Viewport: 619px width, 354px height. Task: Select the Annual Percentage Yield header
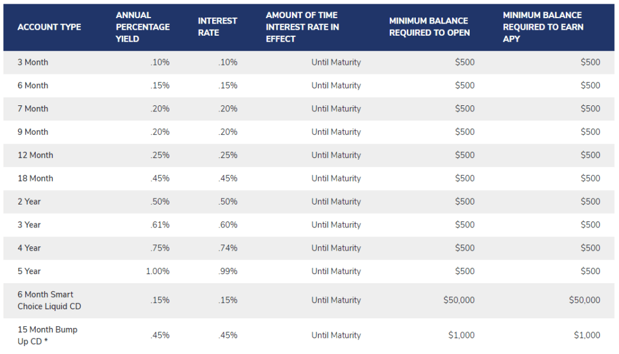143,27
